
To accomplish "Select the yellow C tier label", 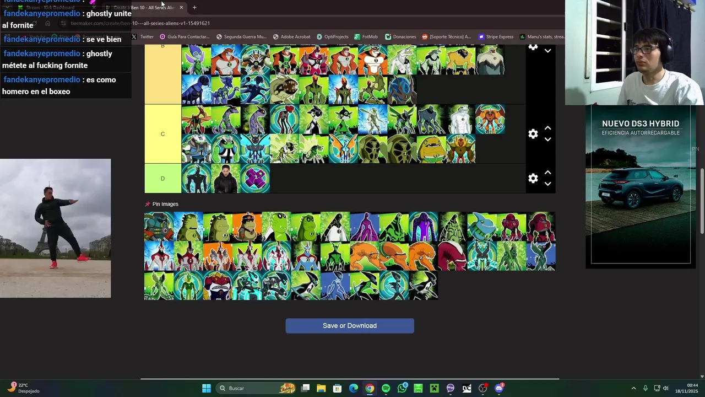I will coord(162,134).
